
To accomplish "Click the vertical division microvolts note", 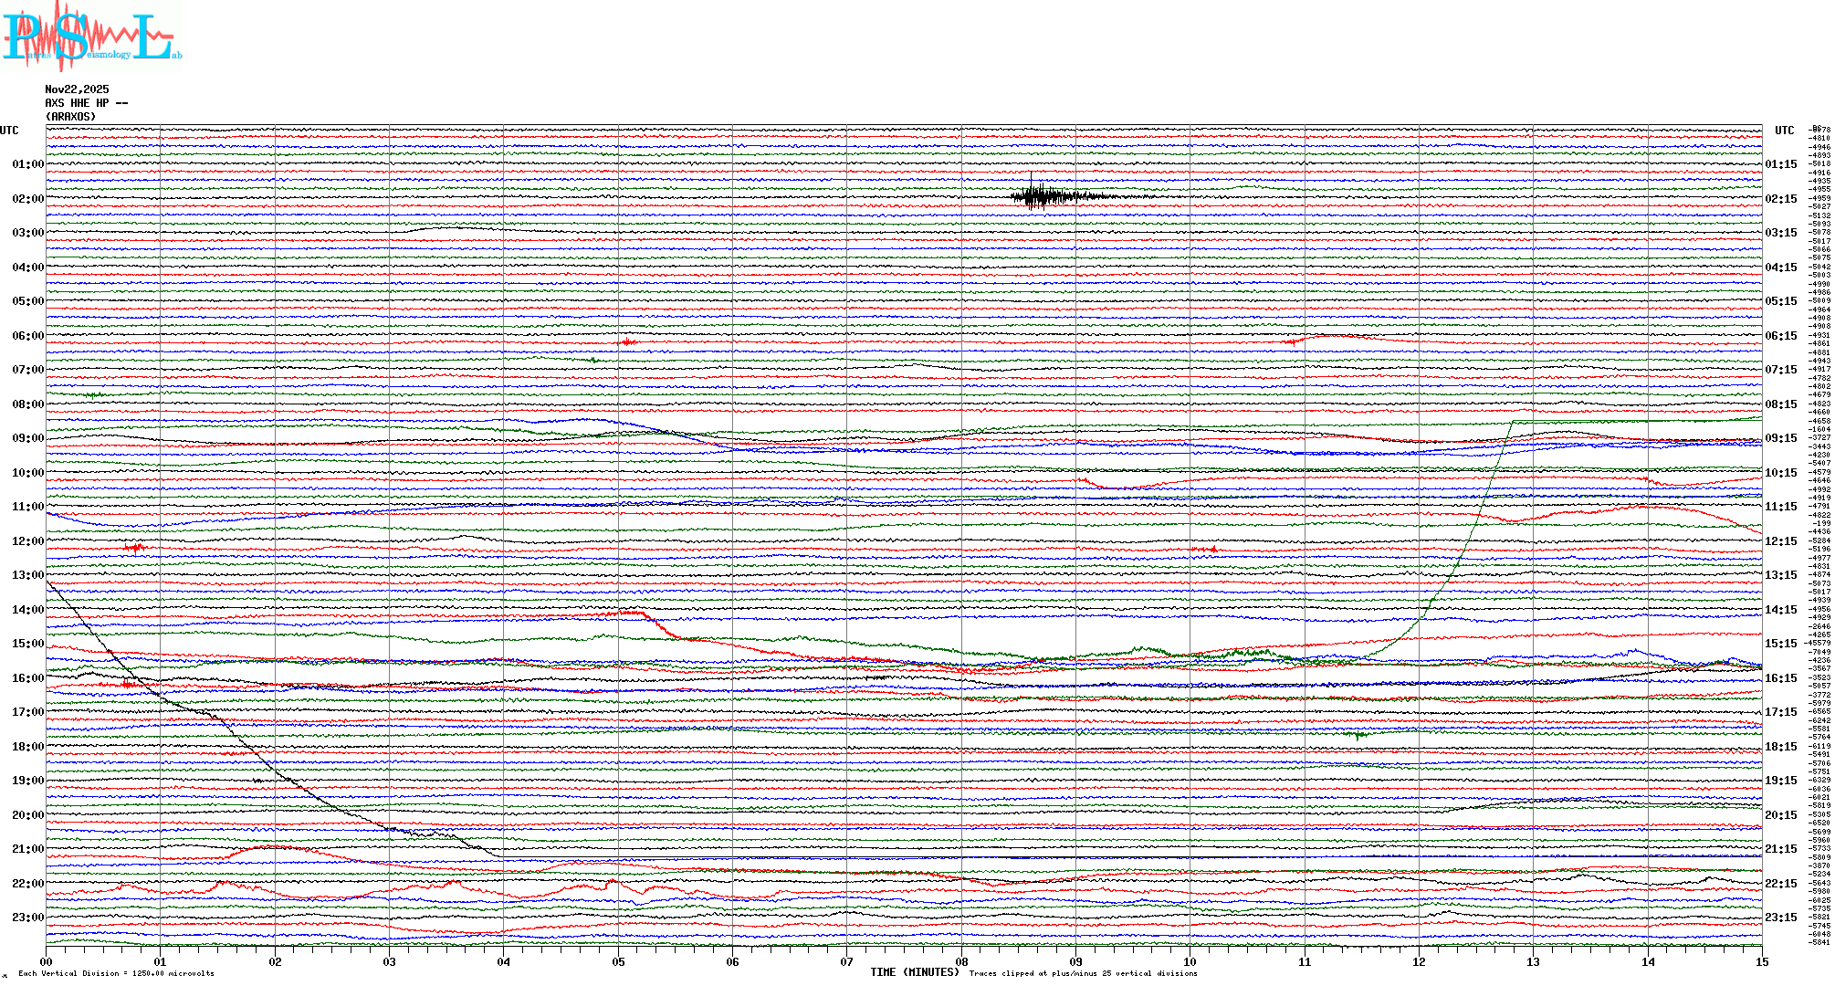I will point(116,973).
